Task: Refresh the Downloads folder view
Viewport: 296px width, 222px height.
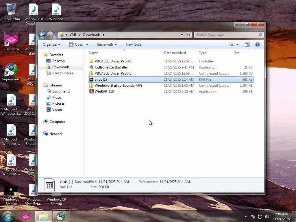Action: [188, 35]
